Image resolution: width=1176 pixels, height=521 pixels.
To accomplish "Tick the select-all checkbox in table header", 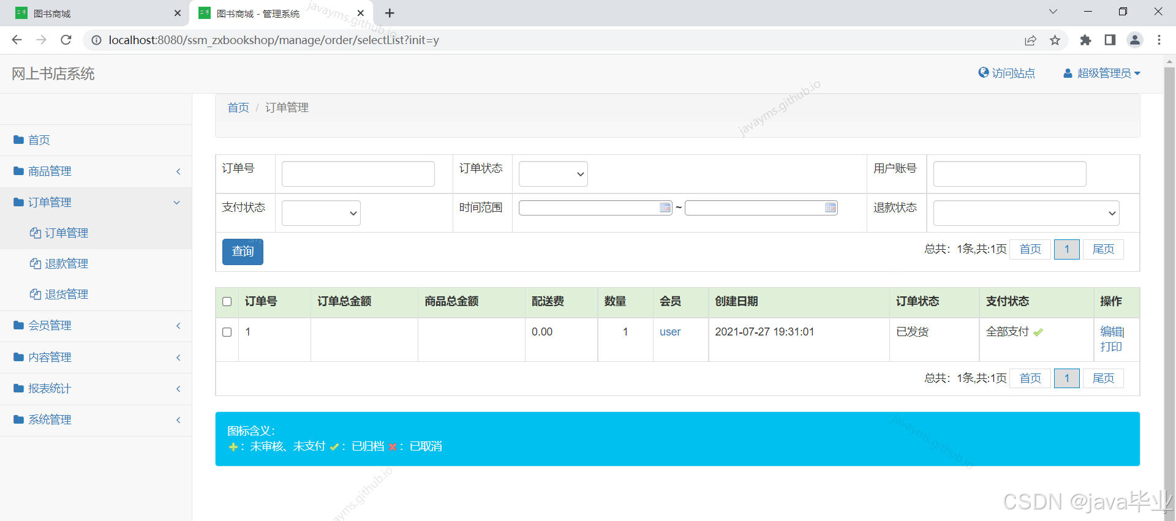I will coord(227,301).
